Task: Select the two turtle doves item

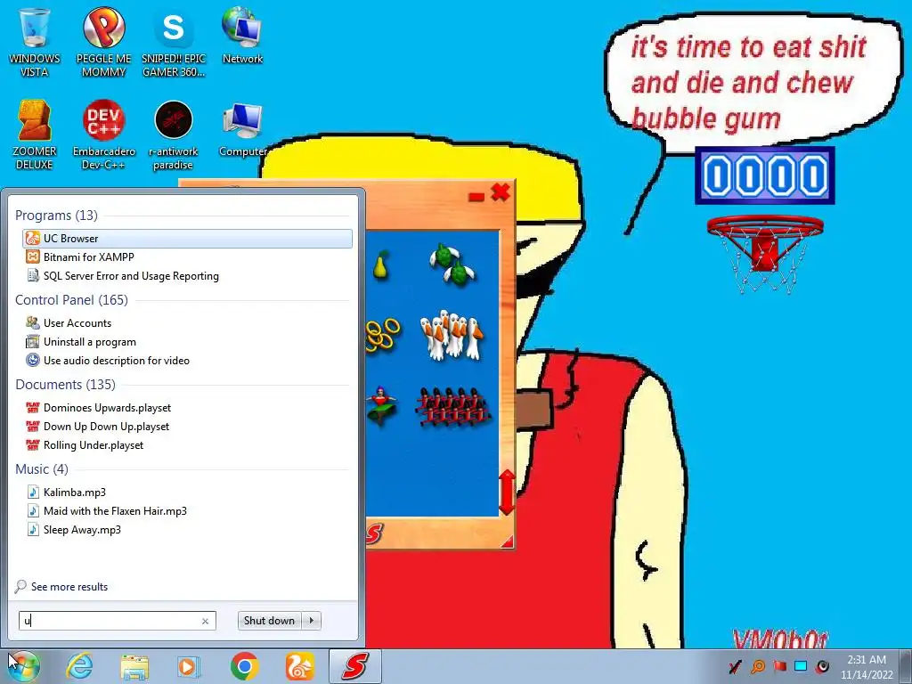Action: (x=452, y=264)
